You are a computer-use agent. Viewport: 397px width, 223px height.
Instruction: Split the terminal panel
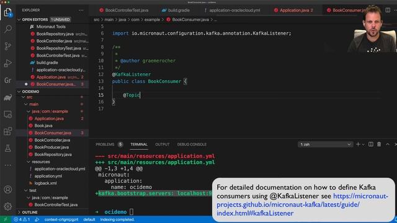(x=371, y=144)
